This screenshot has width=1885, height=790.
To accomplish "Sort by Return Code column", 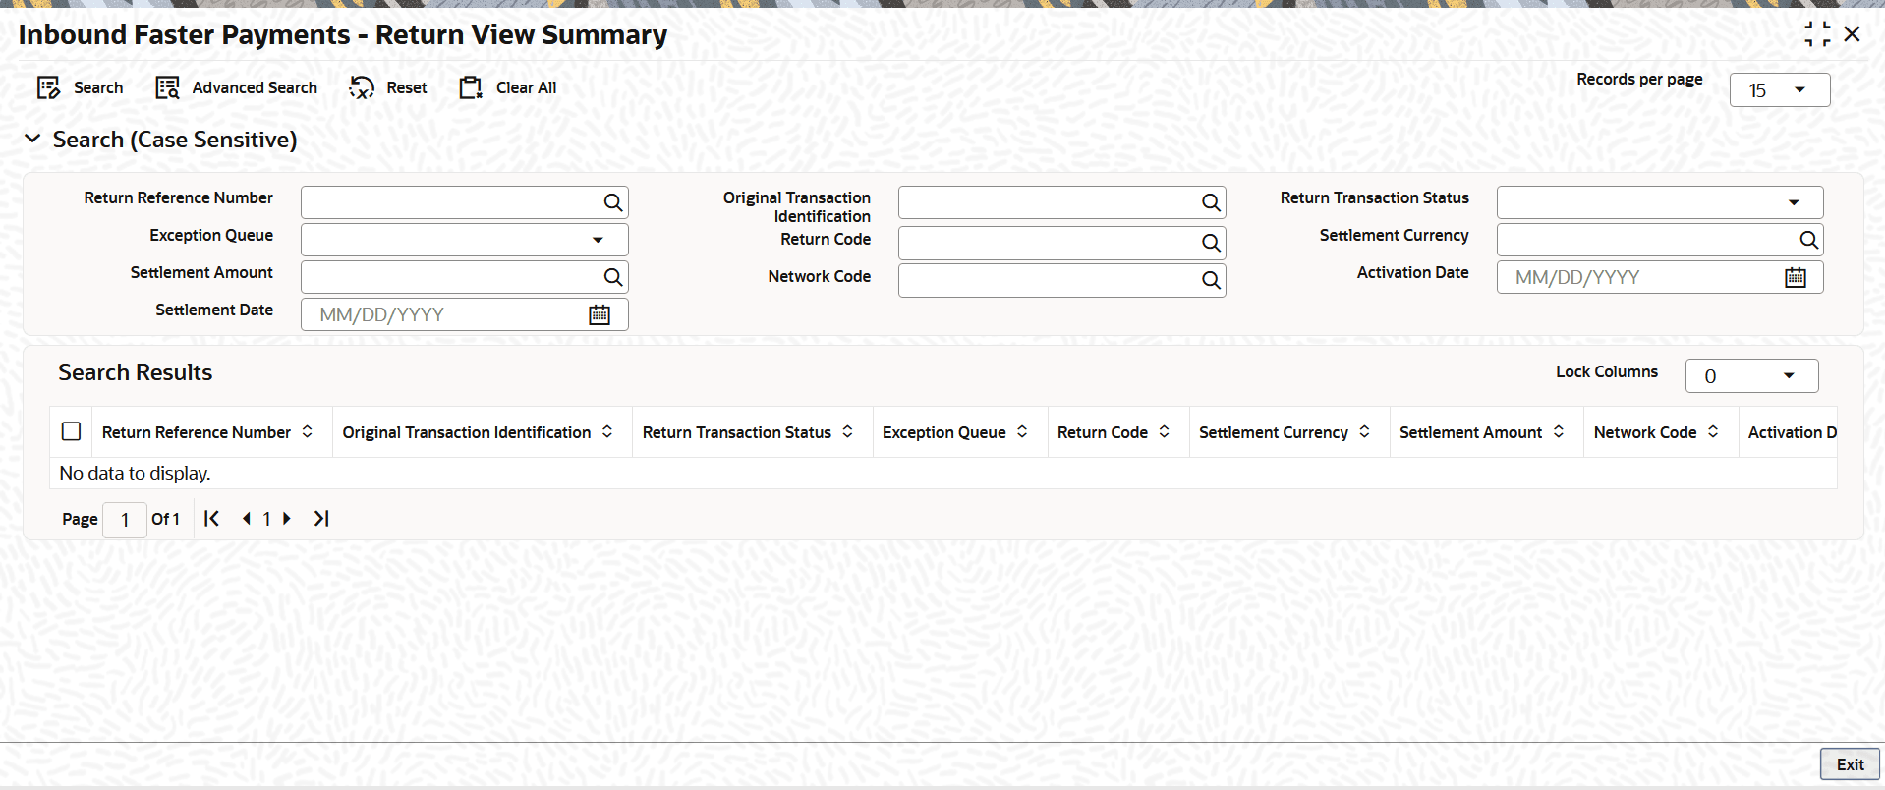I will tap(1165, 431).
